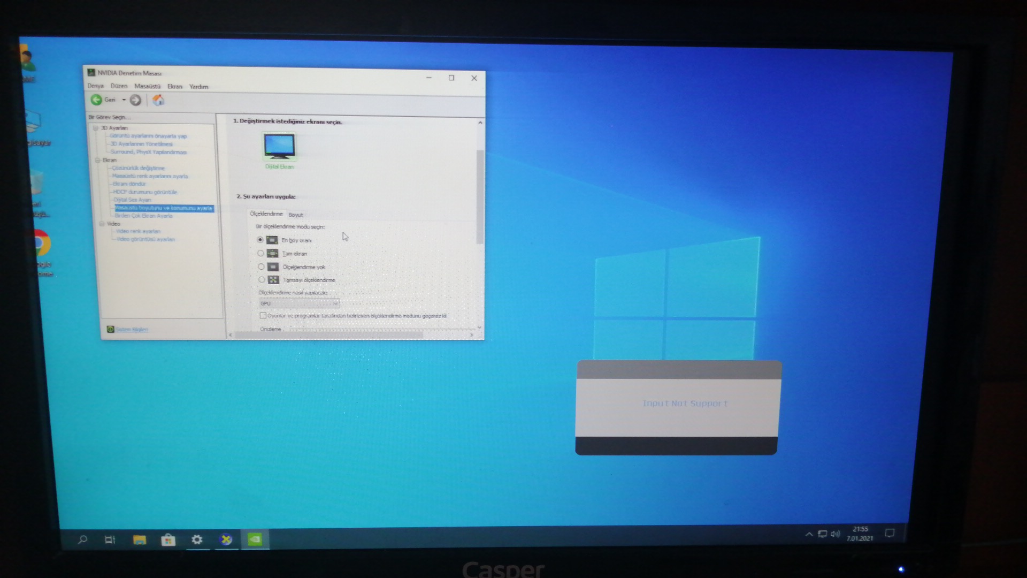Open the Çözünürlük değiştirme task link

(x=138, y=168)
